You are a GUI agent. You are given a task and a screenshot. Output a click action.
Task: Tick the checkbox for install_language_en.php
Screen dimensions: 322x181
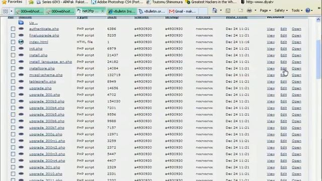point(13,61)
